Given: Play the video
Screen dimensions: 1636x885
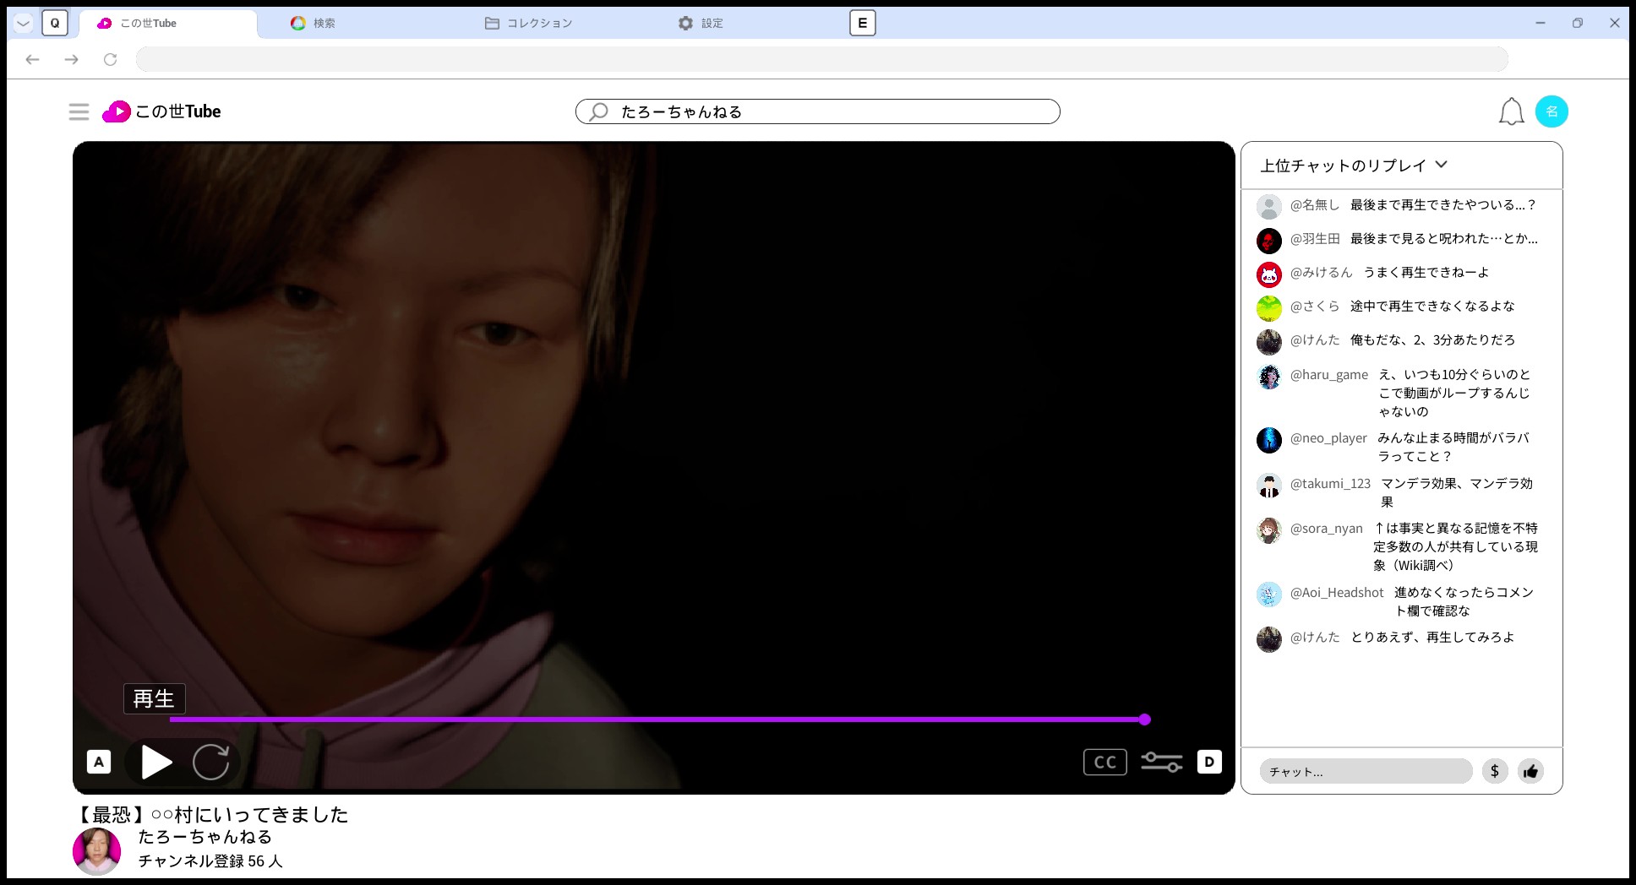Looking at the screenshot, I should coord(156,762).
